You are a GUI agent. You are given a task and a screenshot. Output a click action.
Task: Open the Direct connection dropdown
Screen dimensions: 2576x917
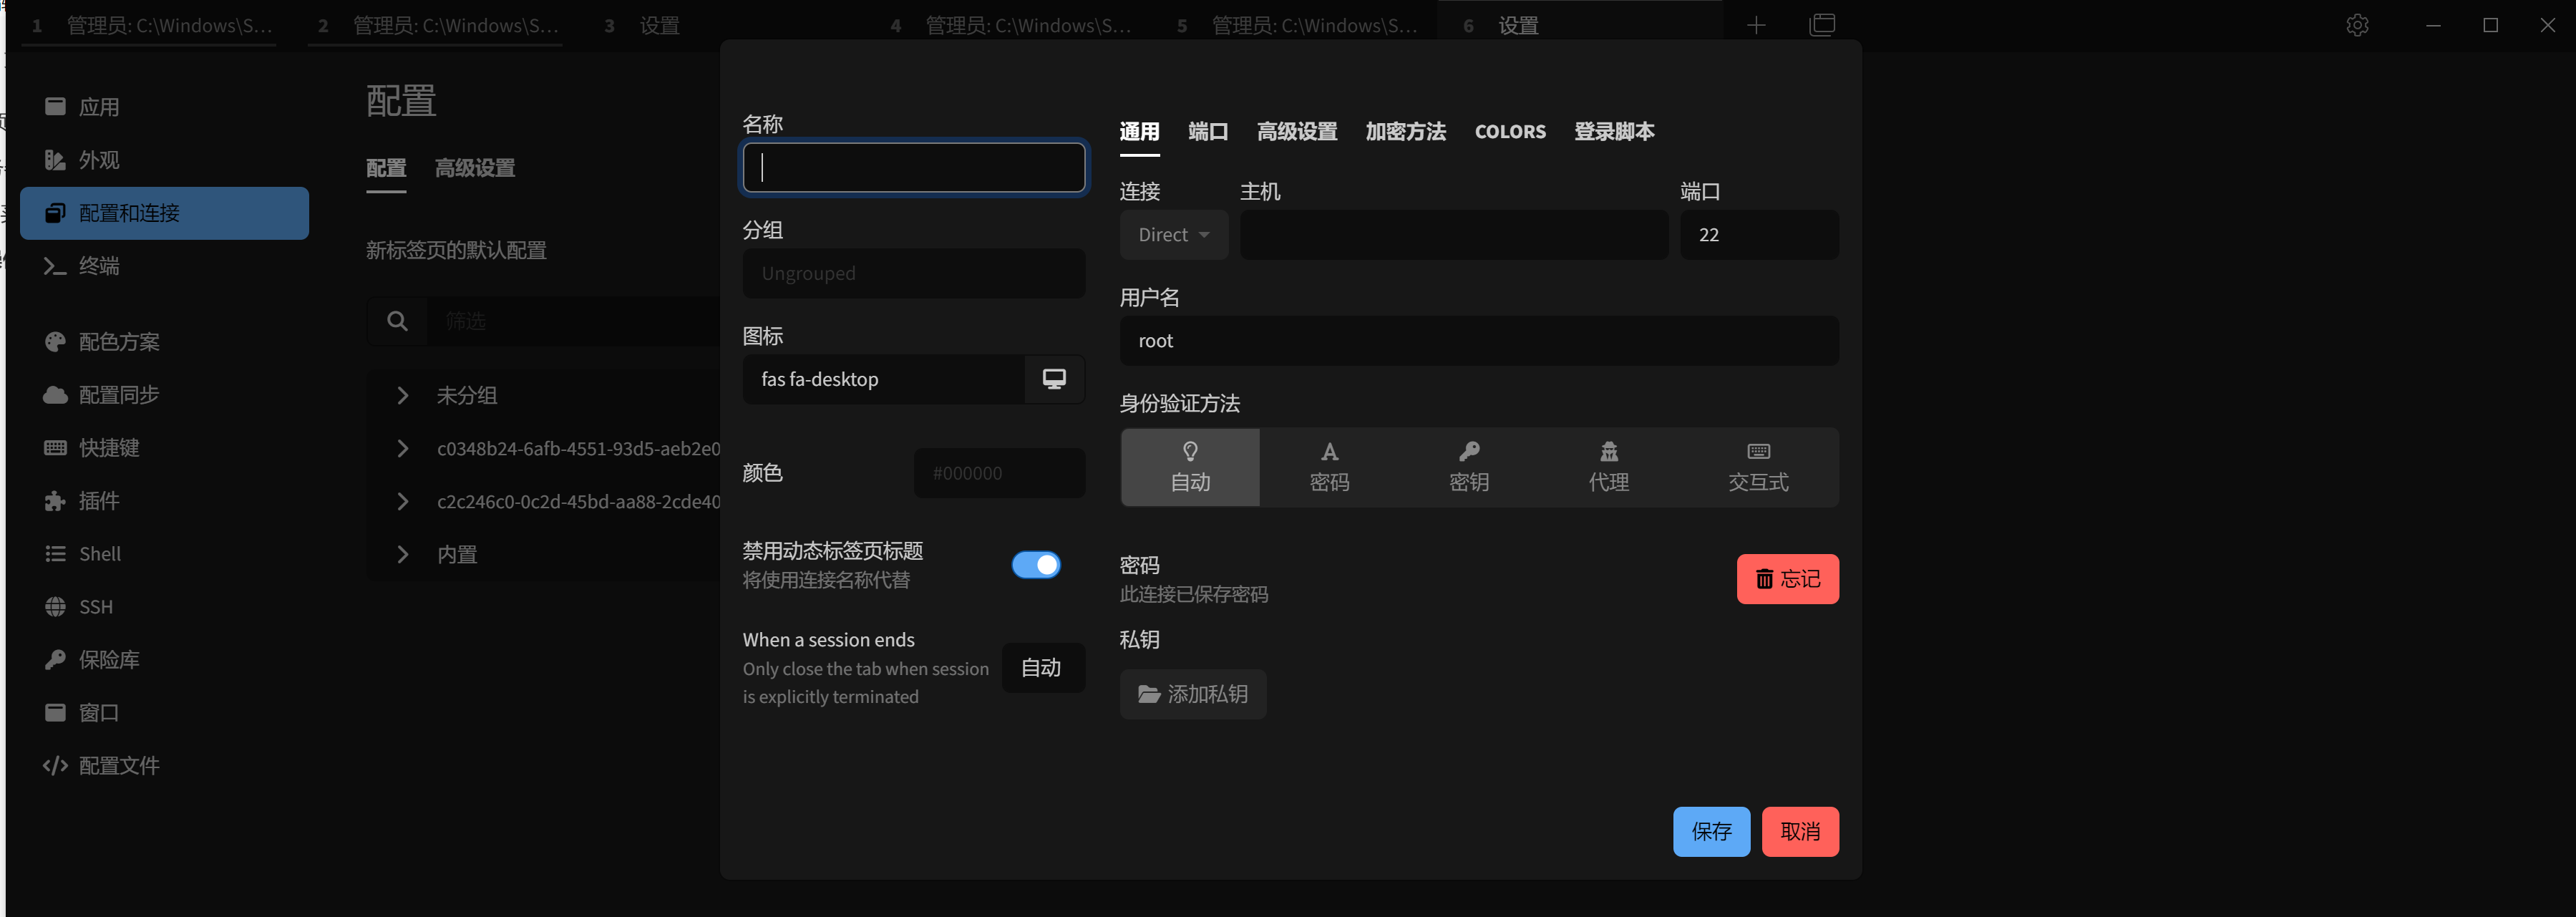click(x=1174, y=235)
